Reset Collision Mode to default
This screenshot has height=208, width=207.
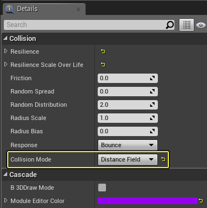click(163, 159)
